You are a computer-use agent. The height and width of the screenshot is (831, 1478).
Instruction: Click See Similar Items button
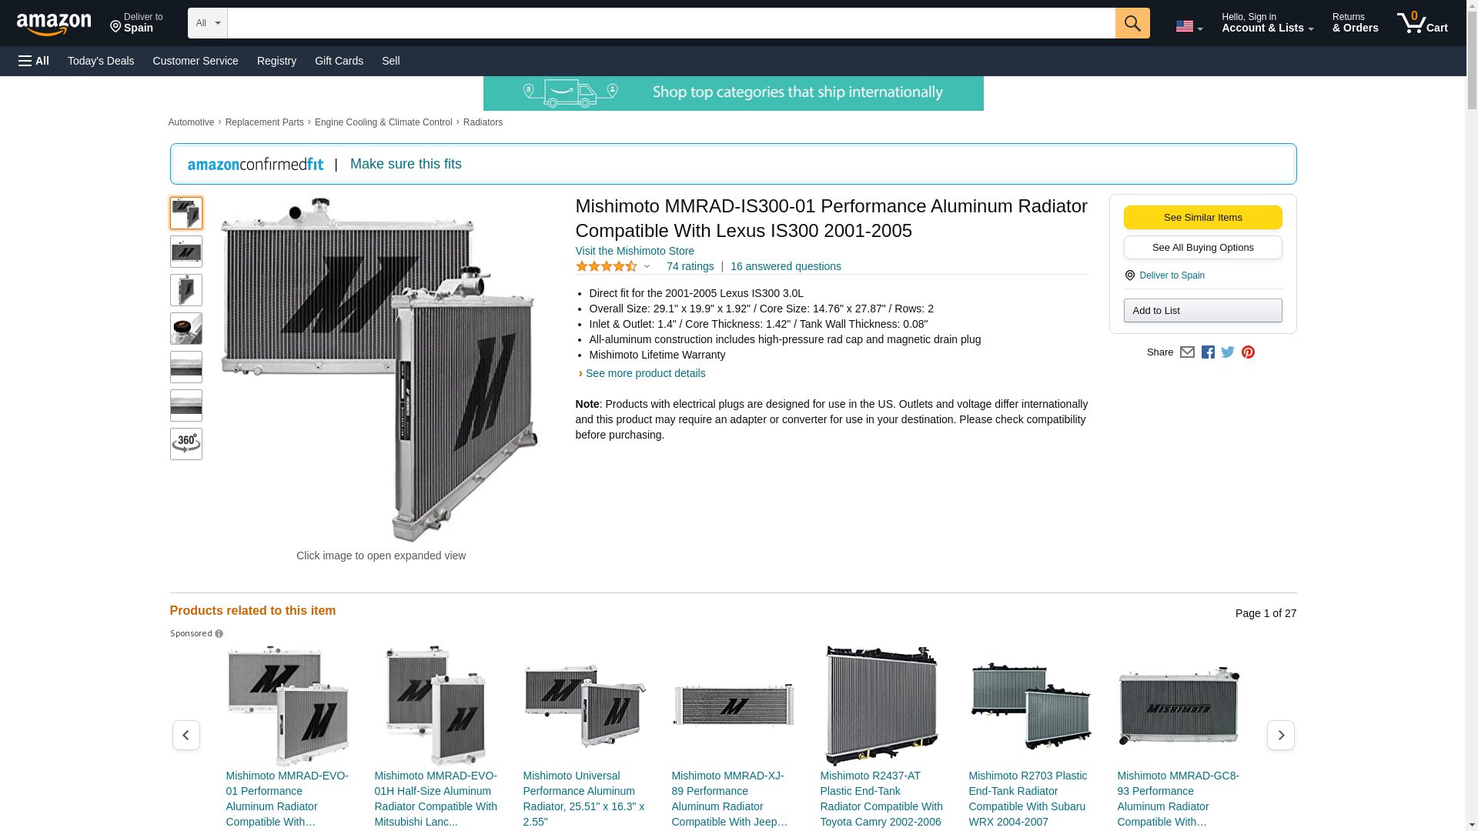[x=1202, y=217]
